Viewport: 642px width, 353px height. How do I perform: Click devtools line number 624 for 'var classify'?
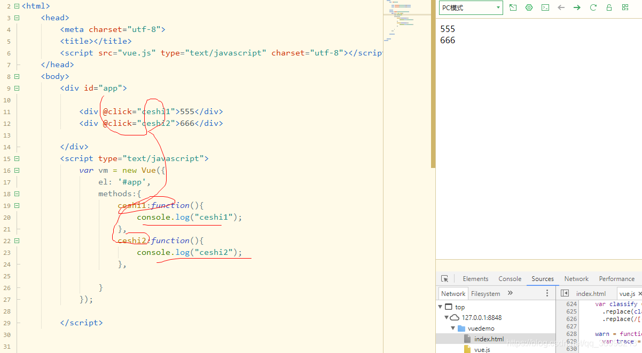[x=571, y=304]
